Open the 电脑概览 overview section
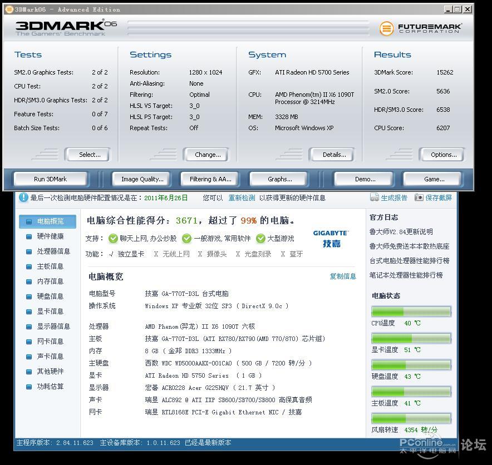 point(47,221)
